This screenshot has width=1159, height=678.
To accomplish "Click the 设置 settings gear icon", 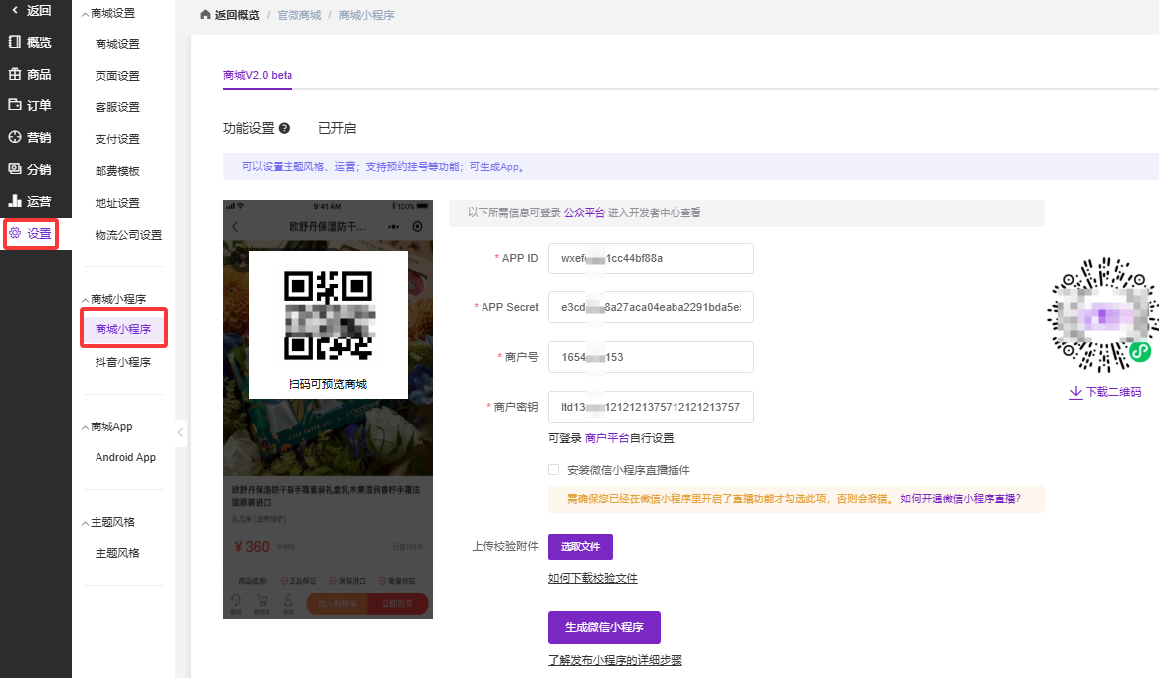I will tap(15, 233).
